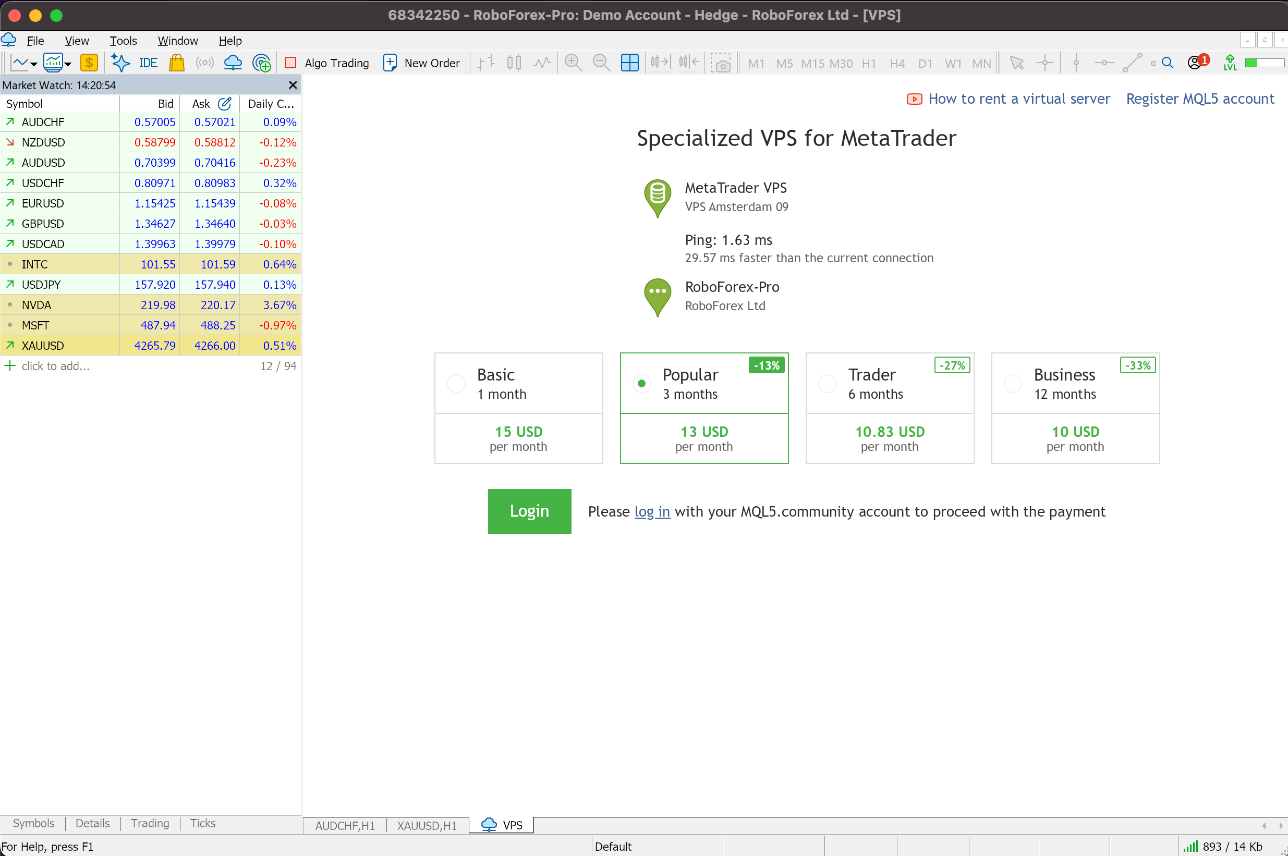
Task: Expand the chart monitor icon dropdown arrow
Action: pos(68,65)
